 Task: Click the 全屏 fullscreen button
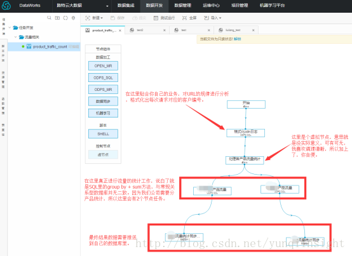[x=189, y=18]
